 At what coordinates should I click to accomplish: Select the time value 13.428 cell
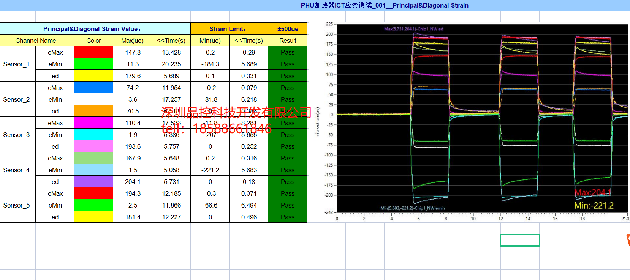[x=171, y=52]
